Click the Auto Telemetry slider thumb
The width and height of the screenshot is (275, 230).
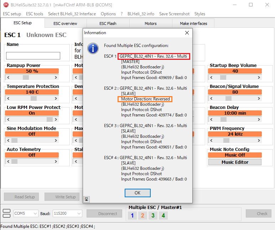[x=14, y=161]
